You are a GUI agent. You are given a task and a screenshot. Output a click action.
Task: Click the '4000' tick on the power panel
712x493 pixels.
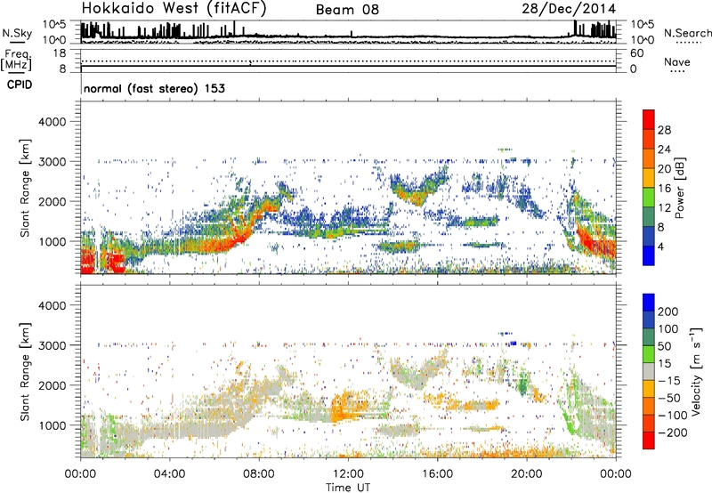(x=52, y=122)
